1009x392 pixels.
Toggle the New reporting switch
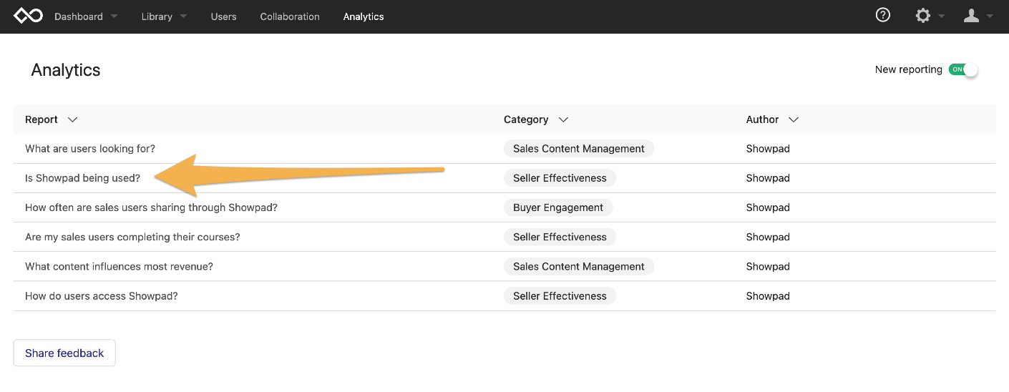(x=963, y=69)
